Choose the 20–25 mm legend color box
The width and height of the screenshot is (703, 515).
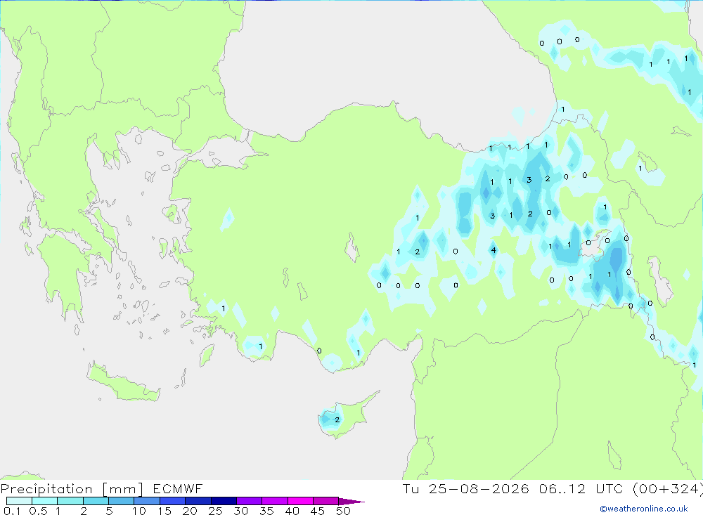click(x=198, y=501)
